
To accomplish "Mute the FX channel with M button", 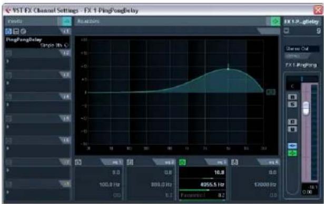I will click(292, 97).
